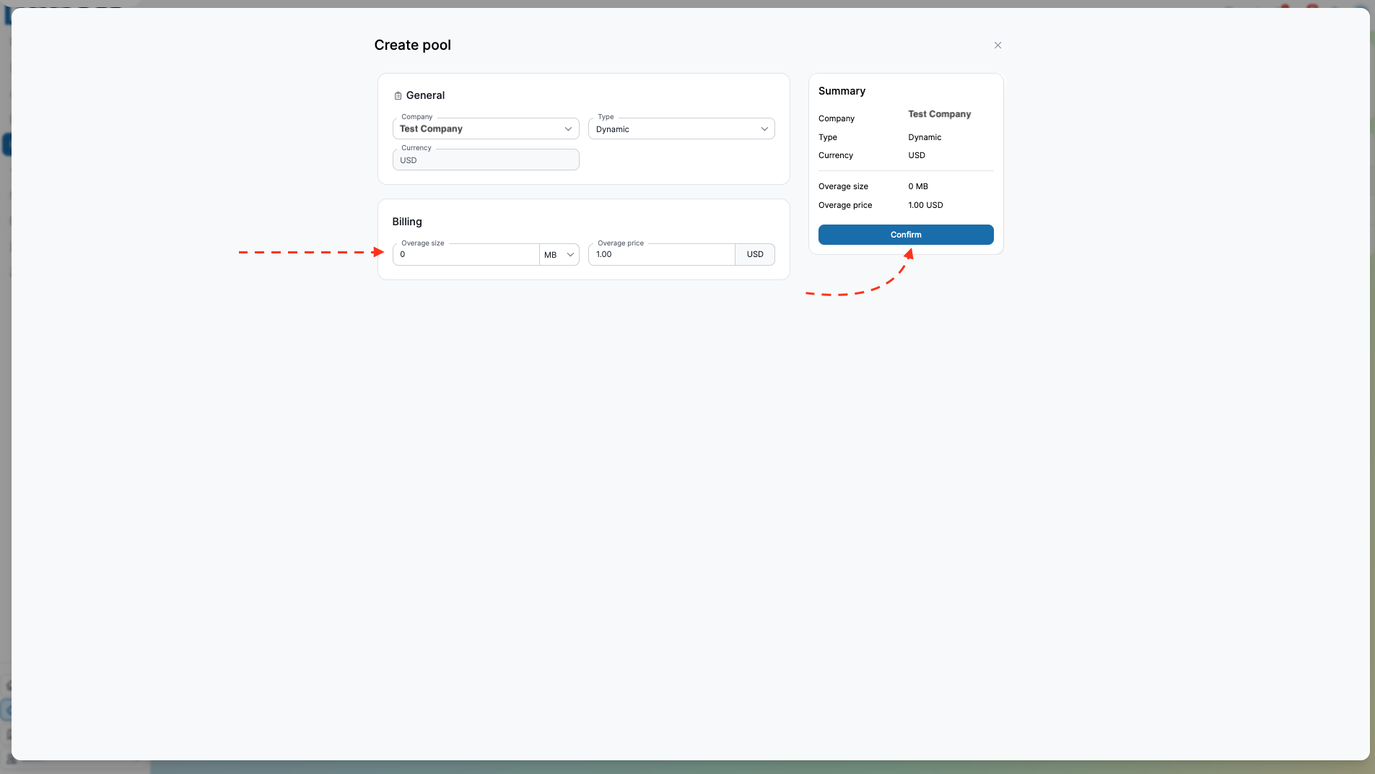This screenshot has width=1375, height=774.
Task: Click the Create pool dialog title
Action: point(412,45)
